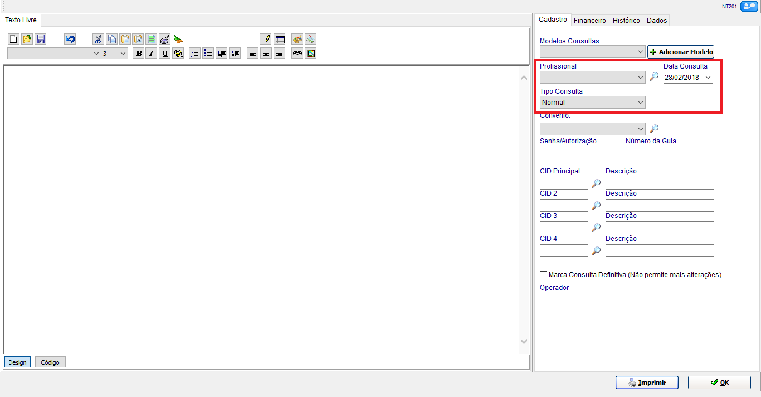
Task: Open the Histórico tab
Action: coord(626,20)
